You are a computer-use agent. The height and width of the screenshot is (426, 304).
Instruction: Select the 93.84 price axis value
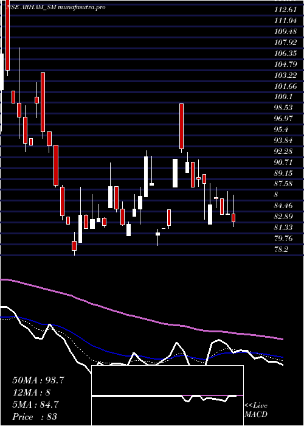283,141
